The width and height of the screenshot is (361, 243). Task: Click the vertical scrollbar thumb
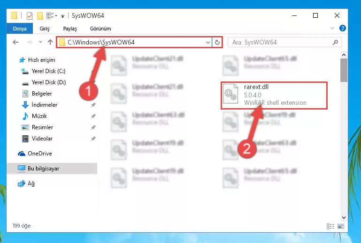[x=344, y=70]
